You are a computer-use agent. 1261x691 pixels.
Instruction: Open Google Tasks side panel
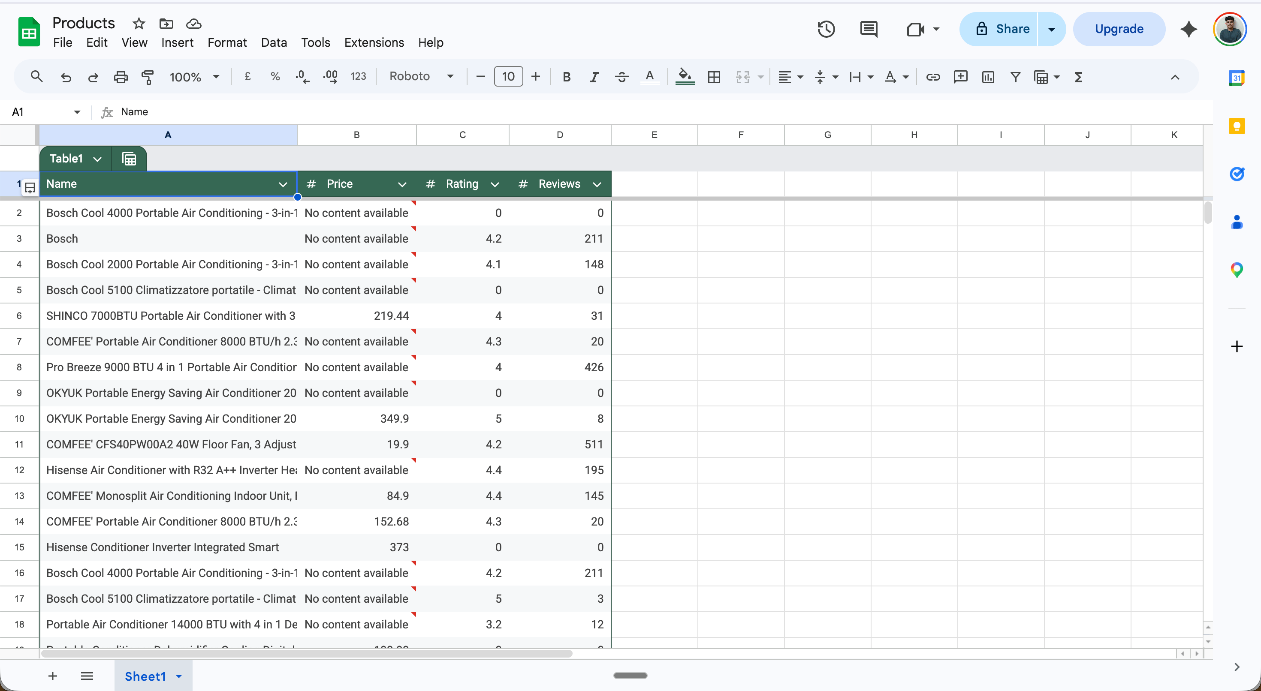pyautogui.click(x=1237, y=174)
